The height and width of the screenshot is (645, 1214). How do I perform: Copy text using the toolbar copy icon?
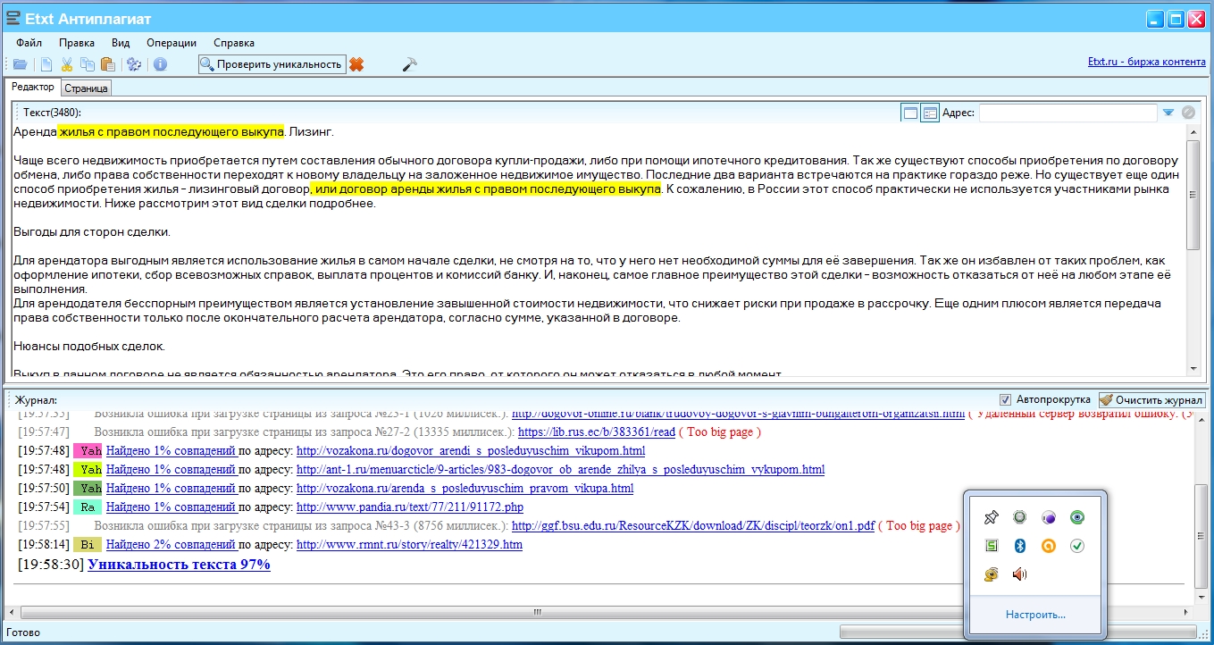tap(88, 64)
